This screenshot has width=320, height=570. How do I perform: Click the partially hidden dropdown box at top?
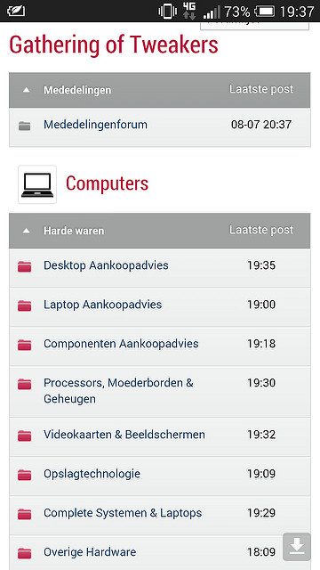(x=255, y=26)
